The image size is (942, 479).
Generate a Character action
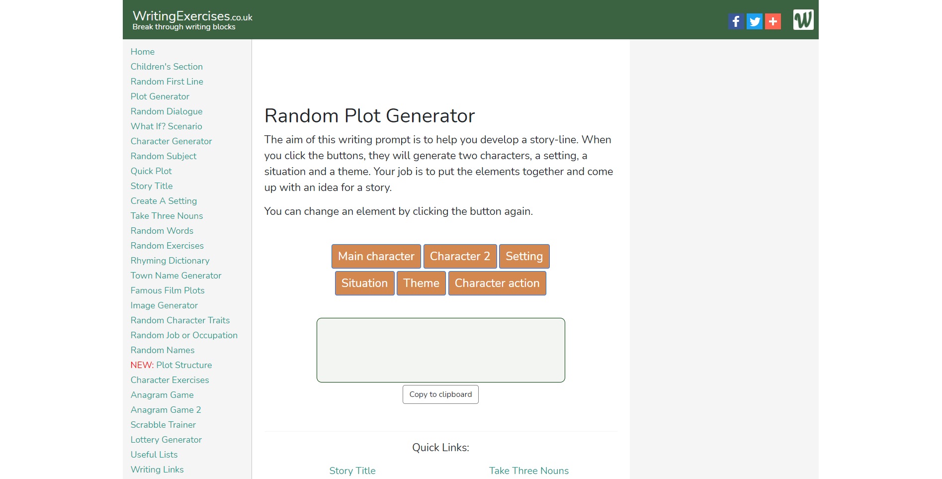click(x=497, y=283)
